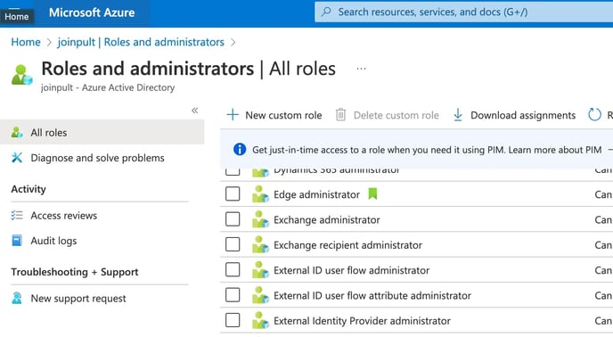Viewport: 613px width, 337px height.
Task: Collapse the sidebar with double chevron
Action: pyautogui.click(x=195, y=111)
